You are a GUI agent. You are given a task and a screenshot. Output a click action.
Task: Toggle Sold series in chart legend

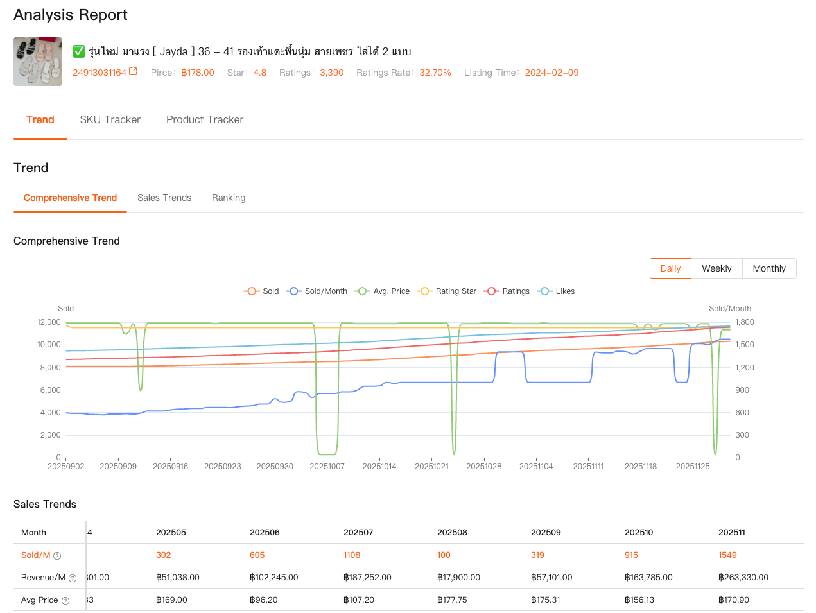[x=261, y=291]
